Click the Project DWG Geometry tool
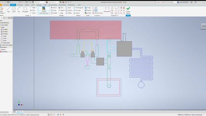The width and height of the screenshot is (206, 116). 44,10
